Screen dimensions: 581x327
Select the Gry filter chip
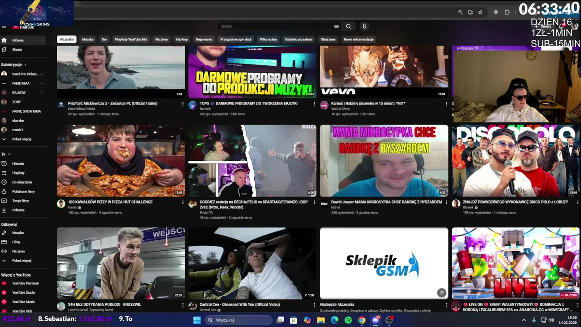(104, 40)
